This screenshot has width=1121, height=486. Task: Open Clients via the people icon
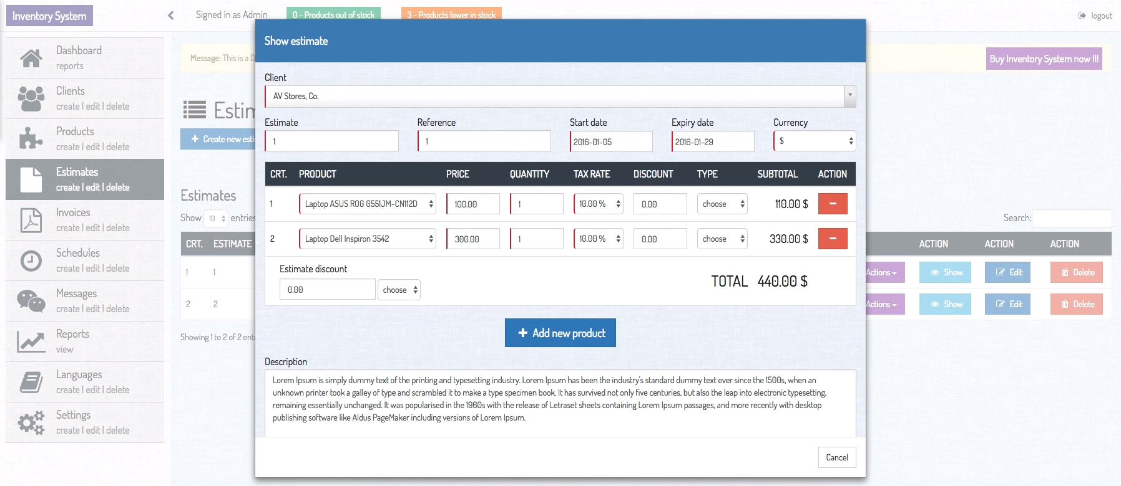coord(31,98)
